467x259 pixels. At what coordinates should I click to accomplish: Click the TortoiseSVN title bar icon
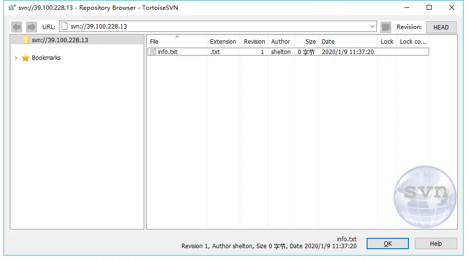click(12, 7)
